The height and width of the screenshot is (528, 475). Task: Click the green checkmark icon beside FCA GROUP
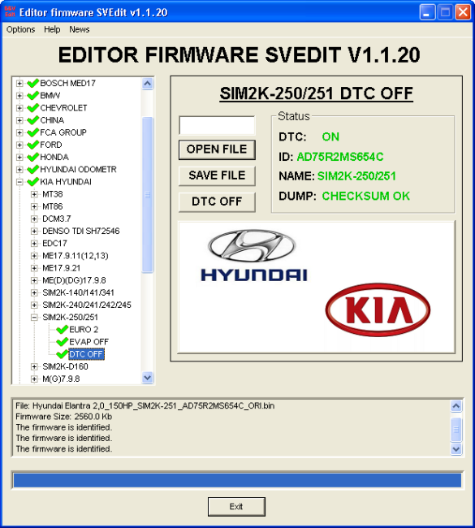[x=32, y=132]
